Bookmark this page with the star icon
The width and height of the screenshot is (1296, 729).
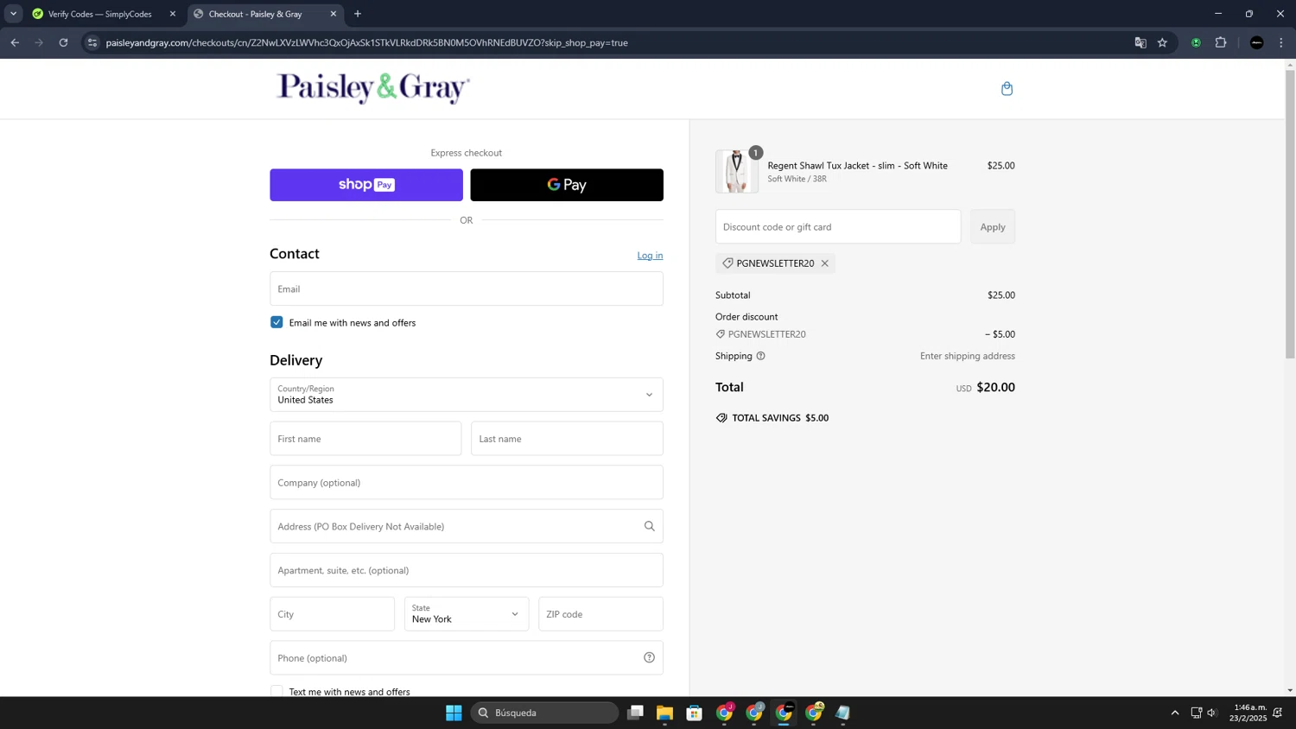1162,42
